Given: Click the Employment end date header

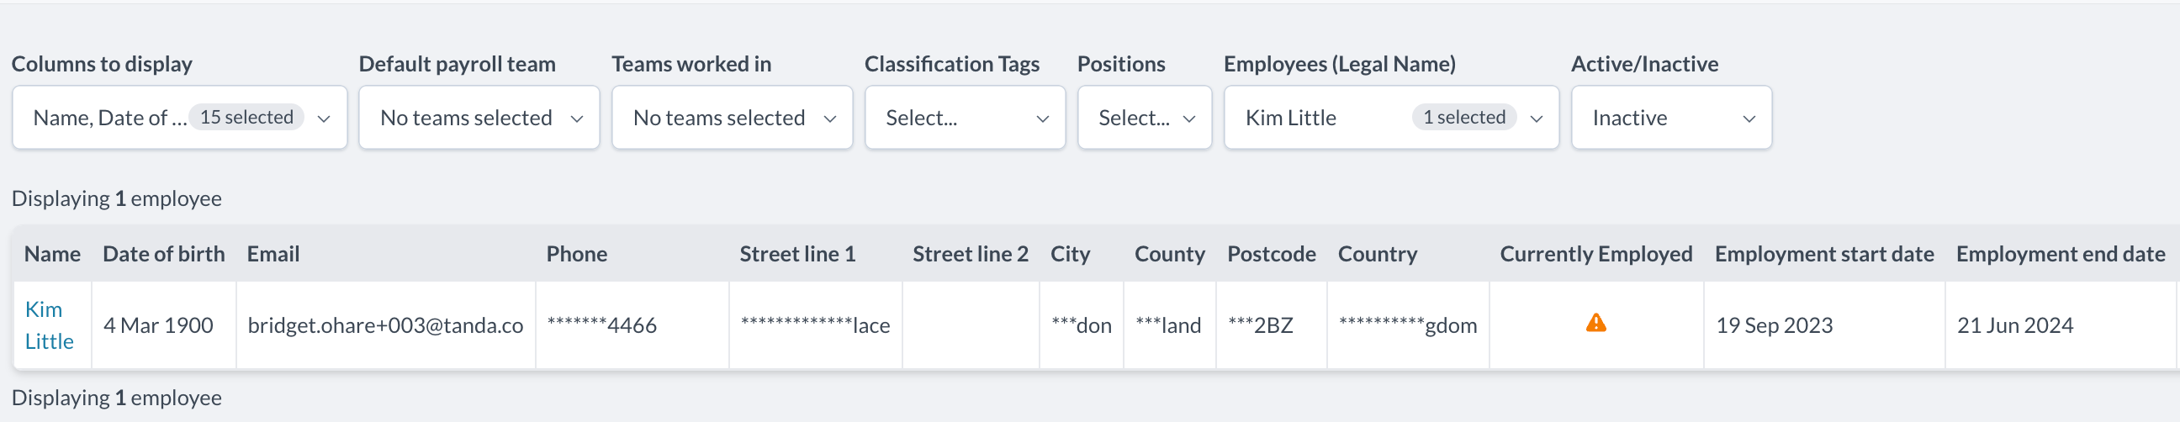Looking at the screenshot, I should 2060,255.
